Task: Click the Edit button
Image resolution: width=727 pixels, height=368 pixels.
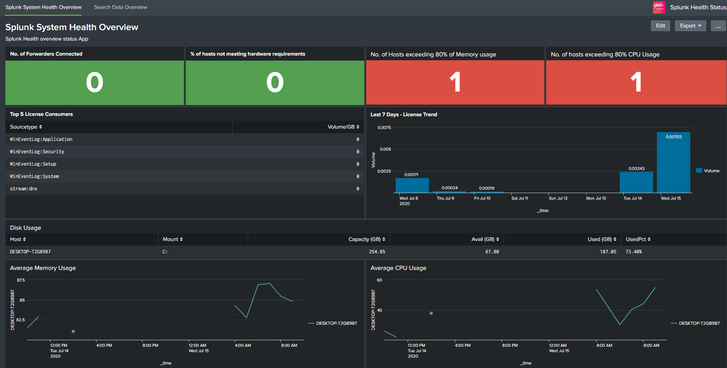Action: point(660,25)
